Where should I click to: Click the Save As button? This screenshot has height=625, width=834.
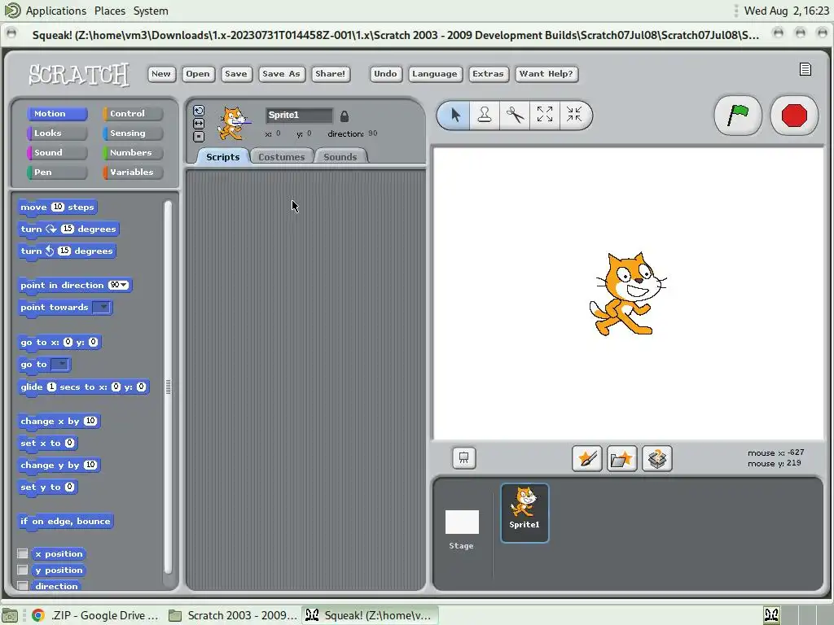click(x=281, y=74)
